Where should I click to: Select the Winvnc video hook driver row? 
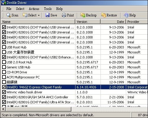coord(75,92)
